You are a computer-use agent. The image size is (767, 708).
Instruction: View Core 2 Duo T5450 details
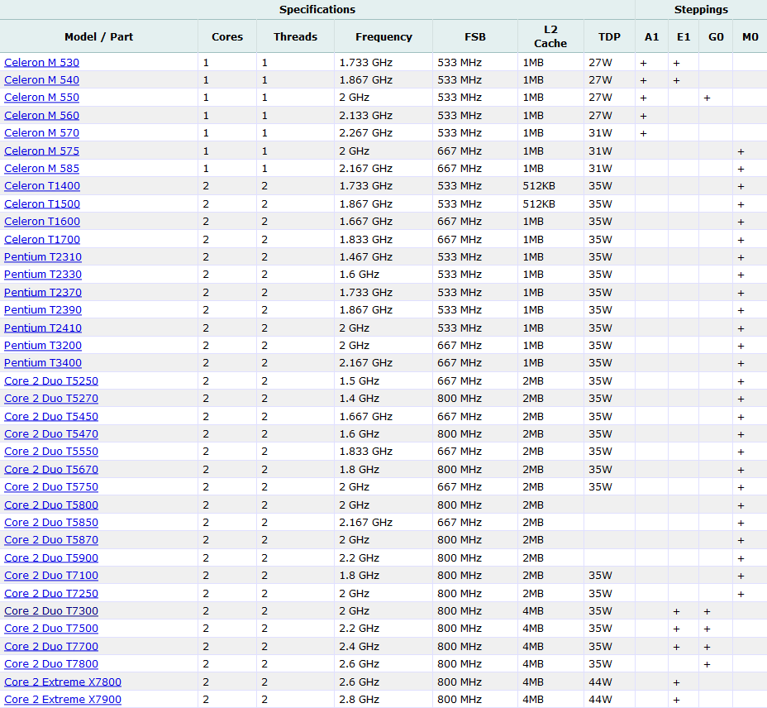pos(51,417)
